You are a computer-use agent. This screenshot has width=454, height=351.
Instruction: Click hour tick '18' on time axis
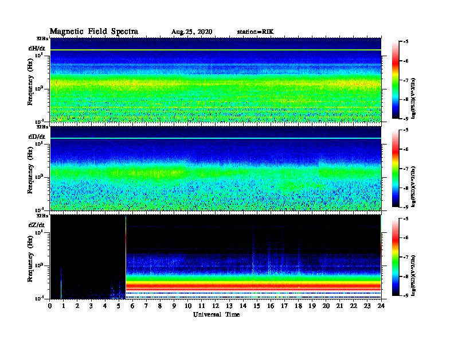coord(298,306)
